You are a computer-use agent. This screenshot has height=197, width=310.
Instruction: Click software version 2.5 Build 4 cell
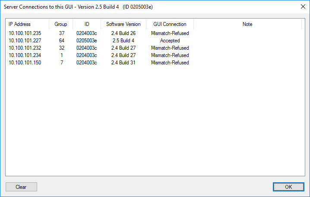click(123, 41)
